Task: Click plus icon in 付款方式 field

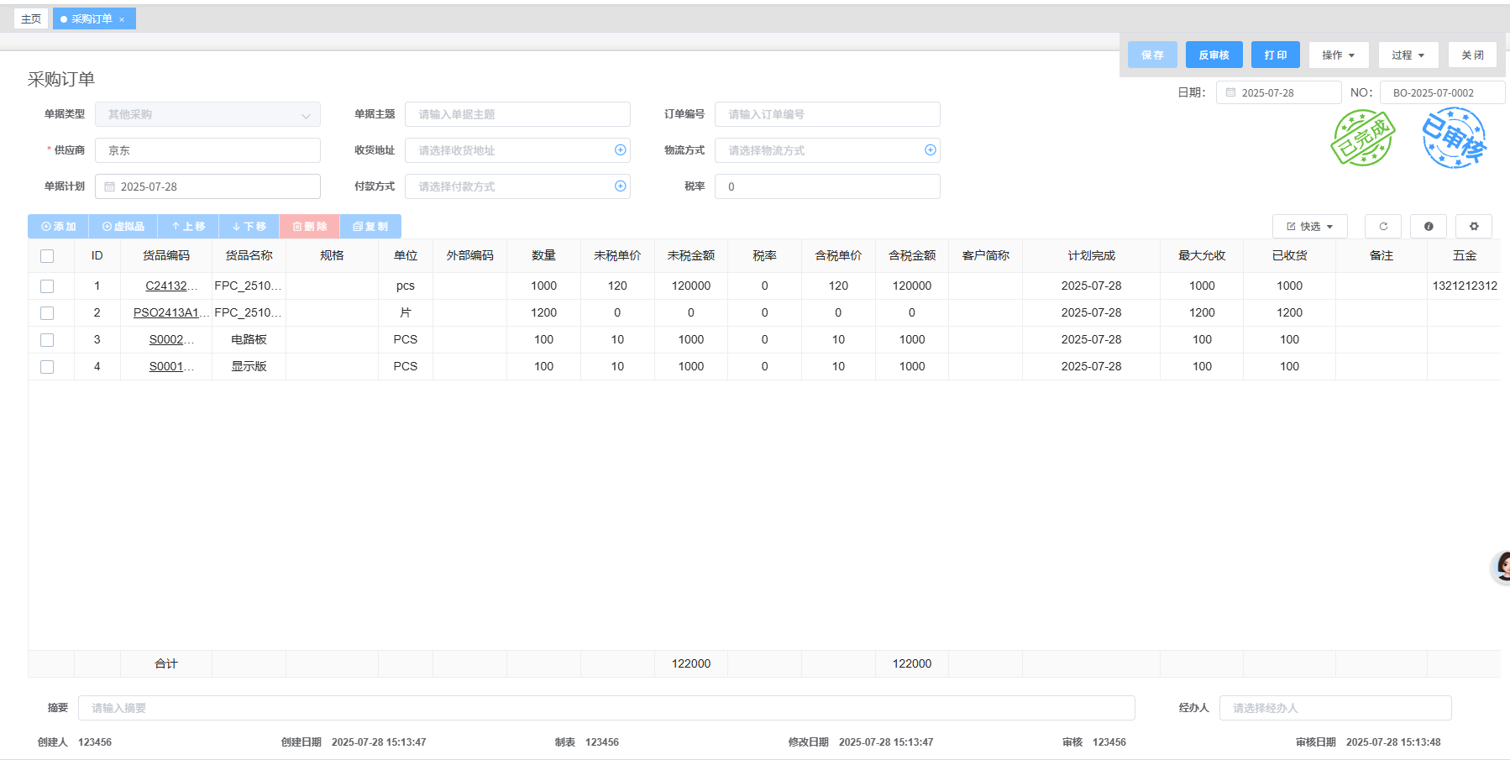Action: (620, 186)
